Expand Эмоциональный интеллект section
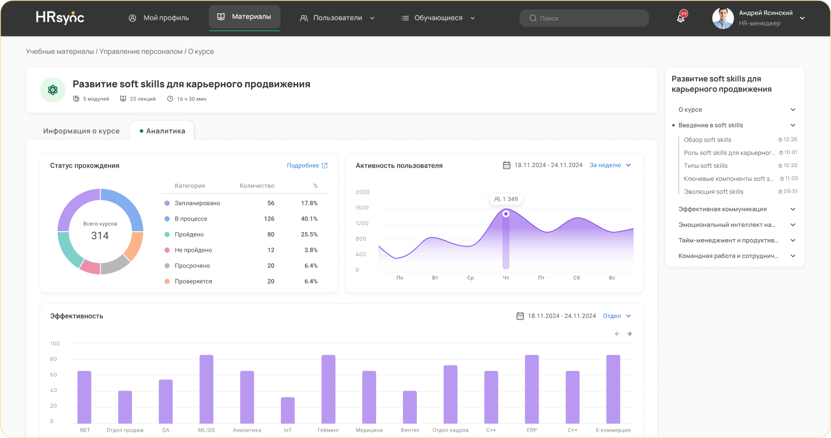Screen dimensions: 831x438 793,225
